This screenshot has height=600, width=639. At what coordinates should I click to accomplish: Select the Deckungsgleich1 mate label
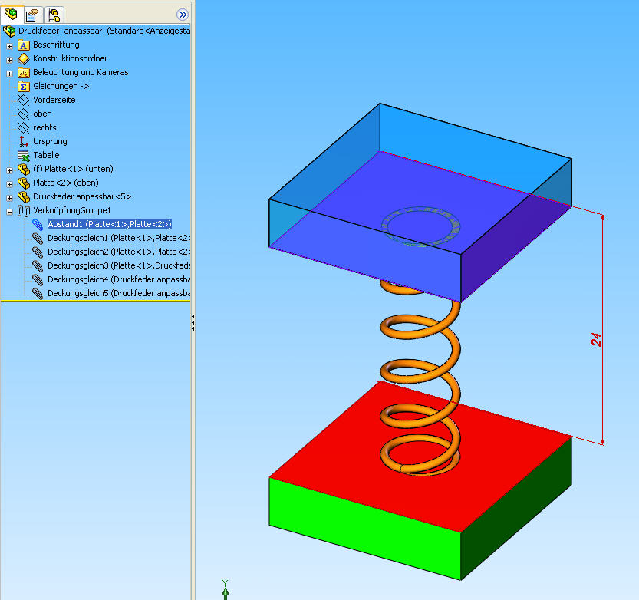coord(119,238)
